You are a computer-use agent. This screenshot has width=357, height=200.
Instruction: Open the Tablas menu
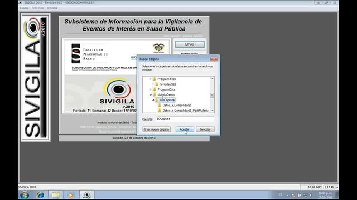(24, 8)
